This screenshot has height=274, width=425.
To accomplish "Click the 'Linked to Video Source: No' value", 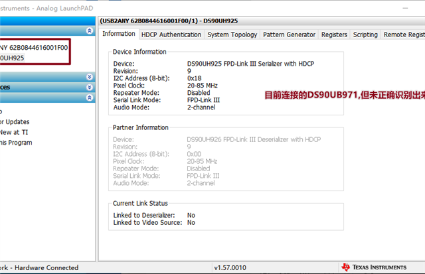I will (x=191, y=222).
